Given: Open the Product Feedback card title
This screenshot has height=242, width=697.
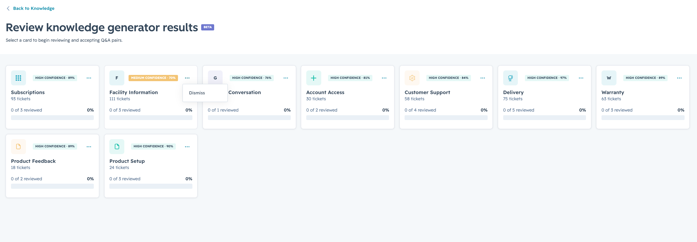Looking at the screenshot, I should click(33, 161).
